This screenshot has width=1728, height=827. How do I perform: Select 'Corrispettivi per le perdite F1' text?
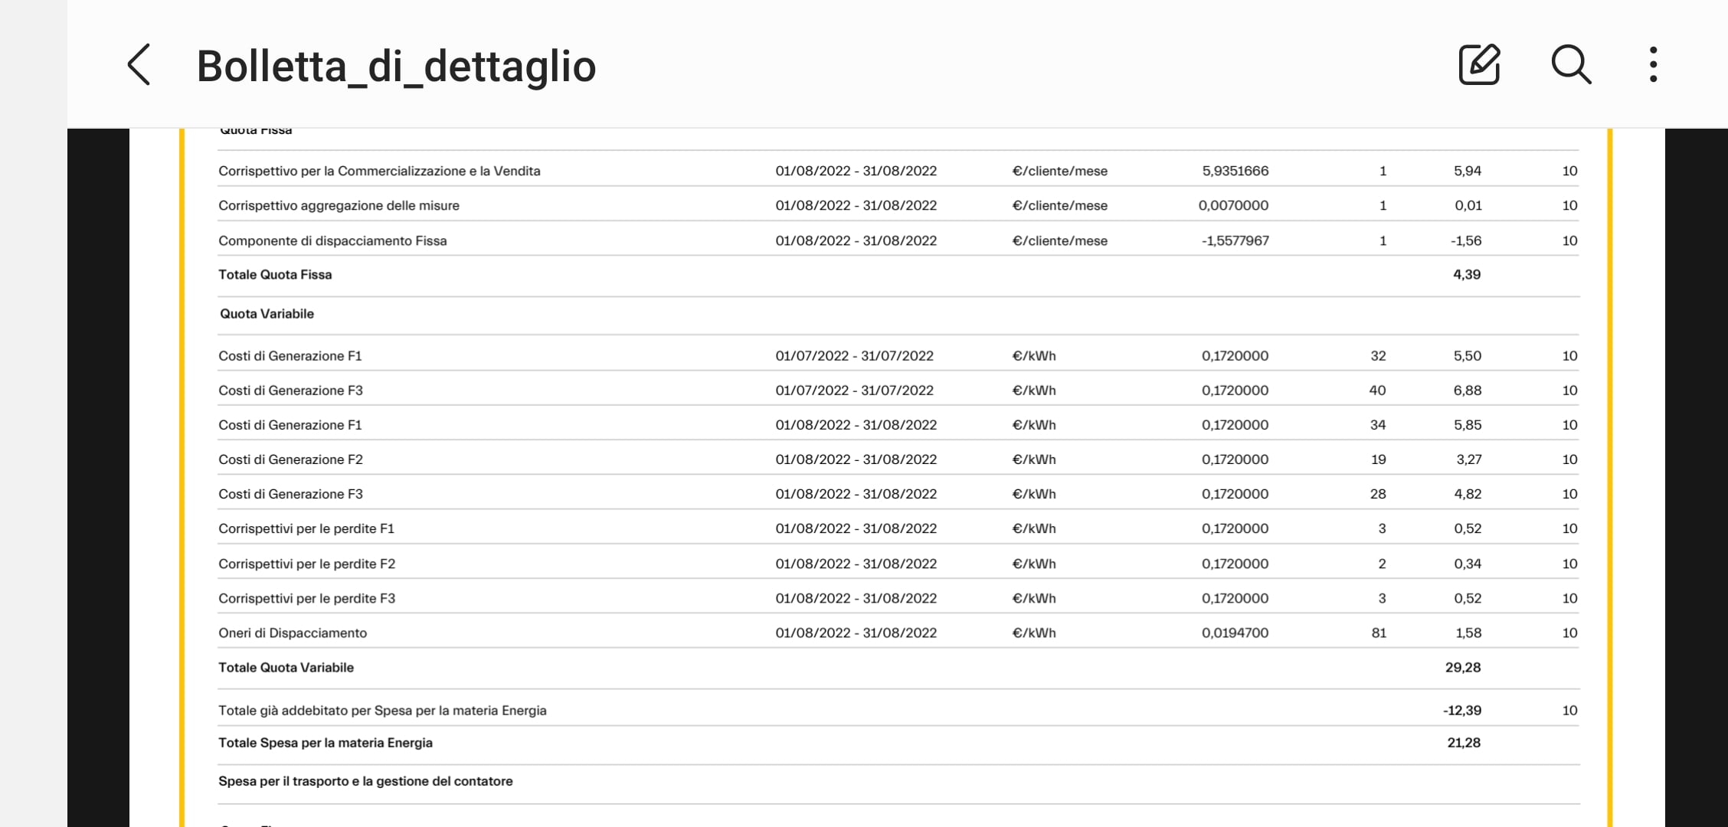[306, 528]
